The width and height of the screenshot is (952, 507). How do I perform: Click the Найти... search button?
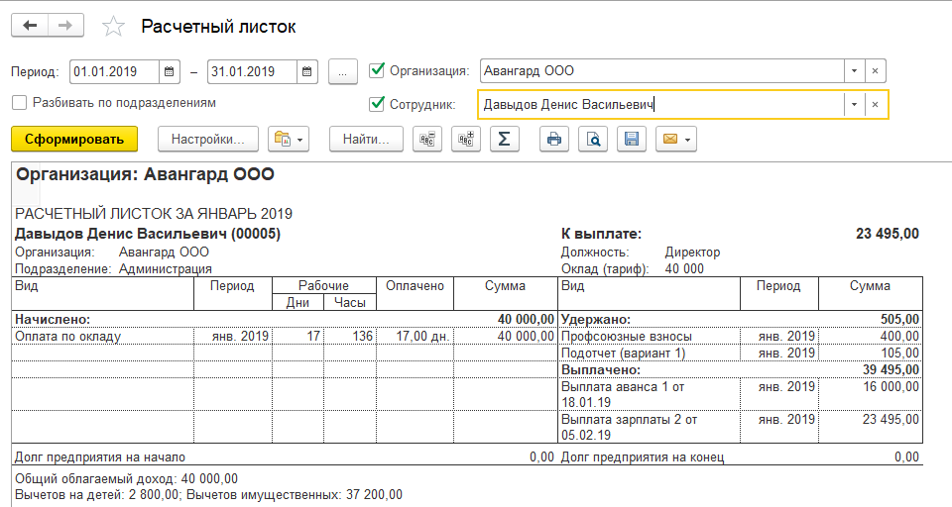[x=366, y=139]
